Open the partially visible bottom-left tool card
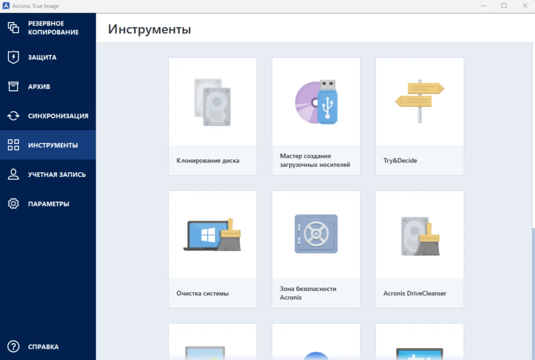Screen dimensions: 535x360 click(x=212, y=342)
